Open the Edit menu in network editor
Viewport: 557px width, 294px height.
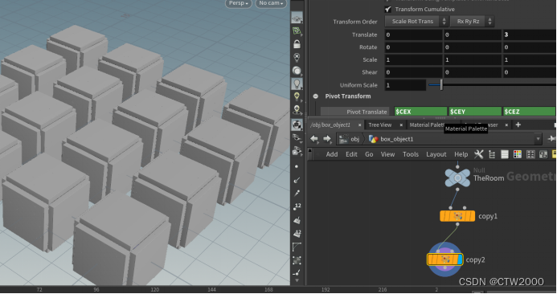351,154
